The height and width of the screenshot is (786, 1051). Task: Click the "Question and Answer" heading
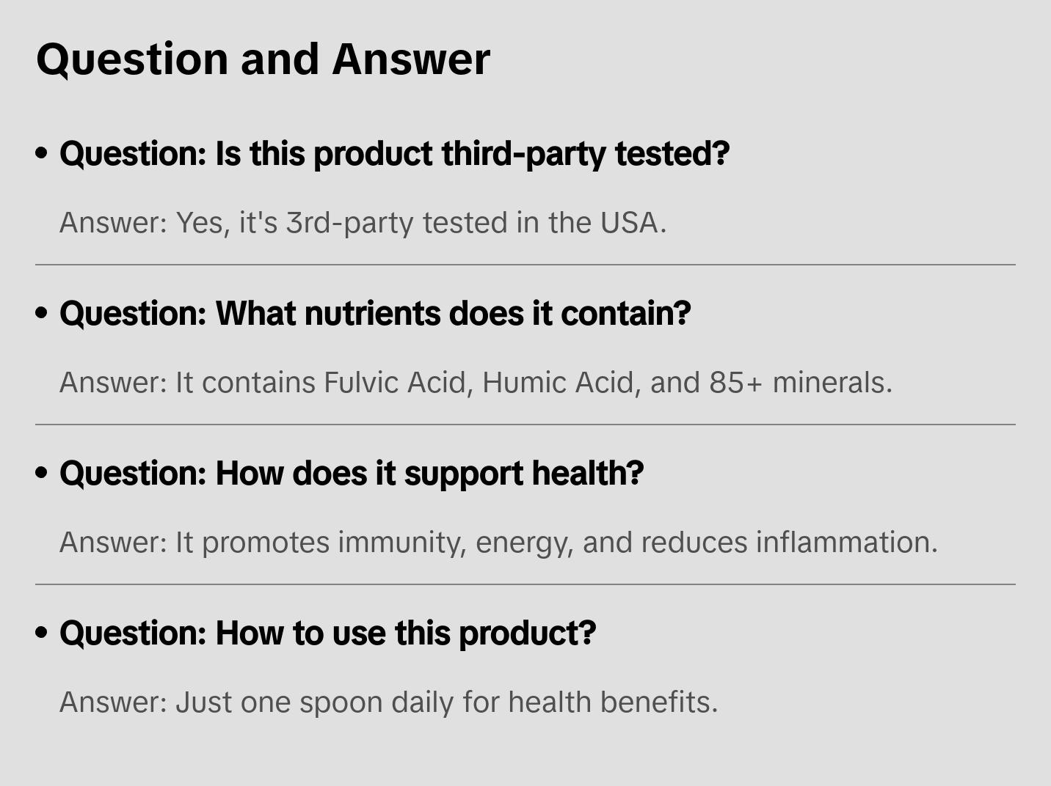pos(263,59)
